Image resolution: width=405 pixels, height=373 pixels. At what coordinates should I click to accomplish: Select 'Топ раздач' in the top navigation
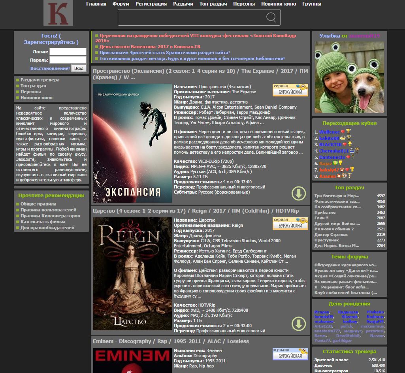click(x=212, y=4)
